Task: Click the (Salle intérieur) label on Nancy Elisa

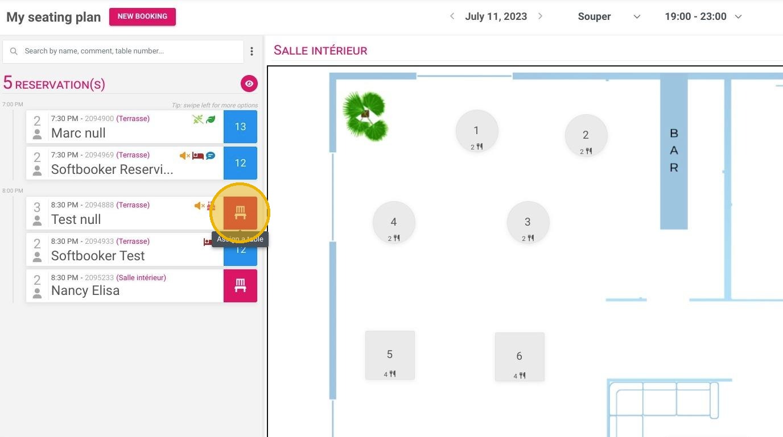Action: (x=141, y=278)
